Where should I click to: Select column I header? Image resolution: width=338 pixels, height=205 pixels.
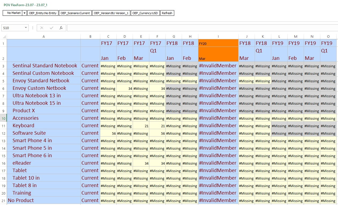pyautogui.click(x=218, y=36)
